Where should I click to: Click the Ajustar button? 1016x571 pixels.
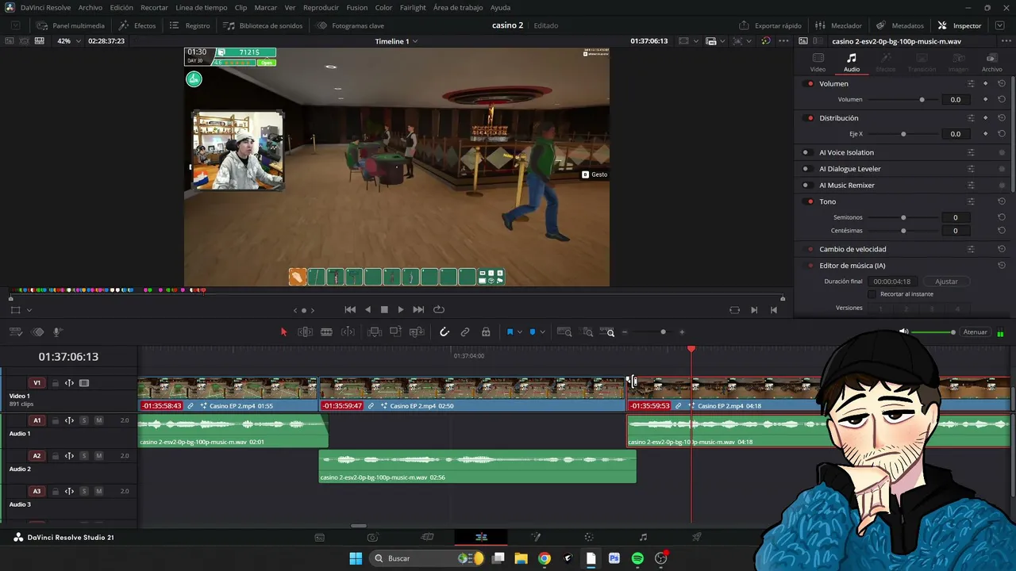[946, 282]
